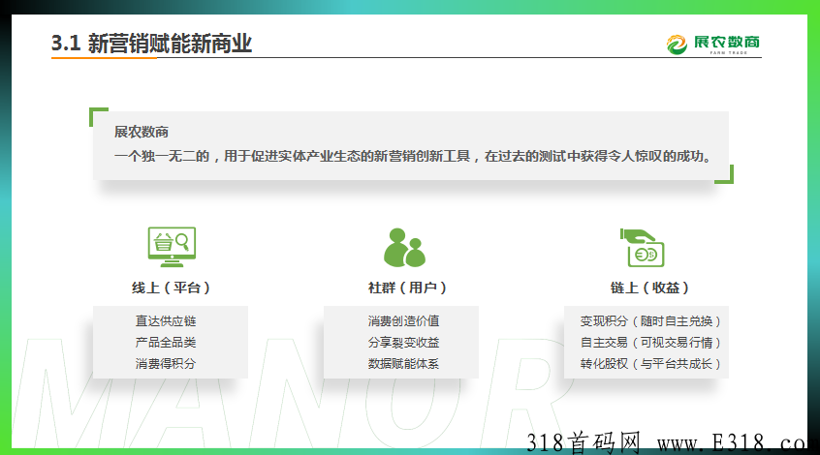
Task: Click the text 消费创造价值
Action: [403, 320]
